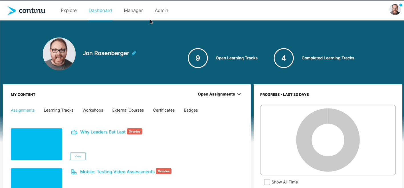Open Mobile: Testing Video Assessments link
The height and width of the screenshot is (188, 404).
click(117, 172)
